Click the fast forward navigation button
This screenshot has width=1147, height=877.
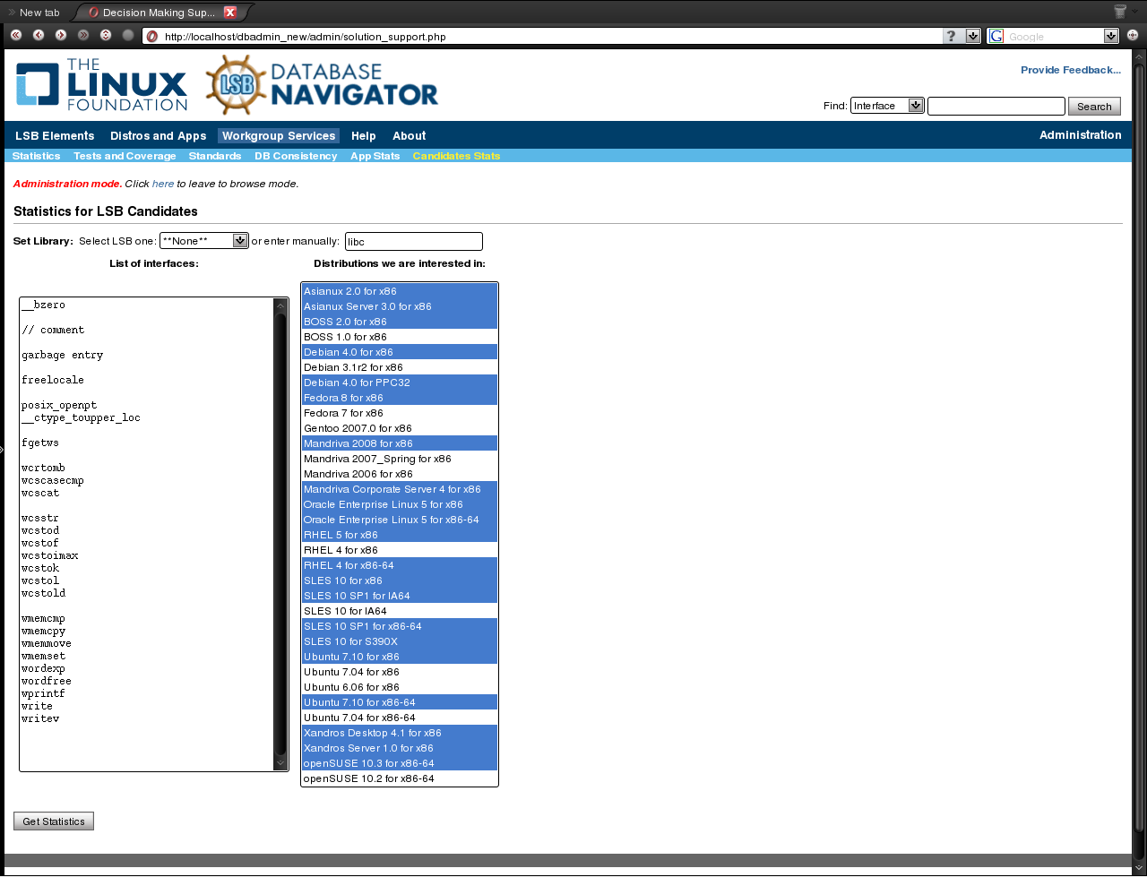coord(83,35)
